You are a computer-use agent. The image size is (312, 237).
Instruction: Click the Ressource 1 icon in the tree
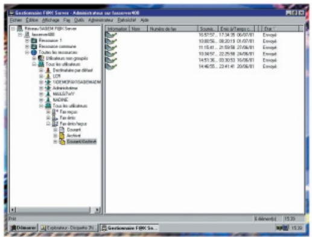coord(34,40)
